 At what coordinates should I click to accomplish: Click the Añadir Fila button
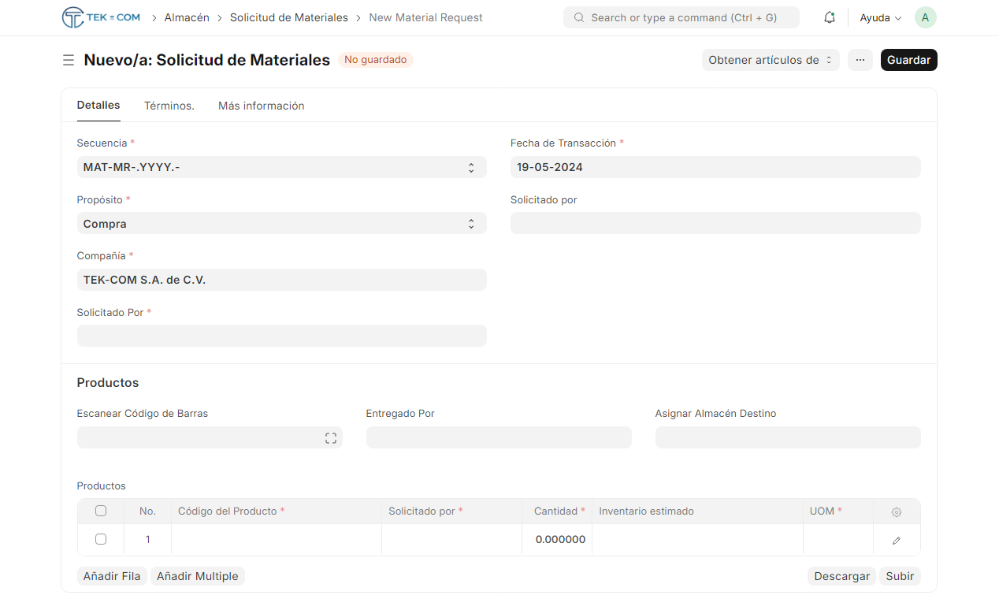click(x=112, y=576)
